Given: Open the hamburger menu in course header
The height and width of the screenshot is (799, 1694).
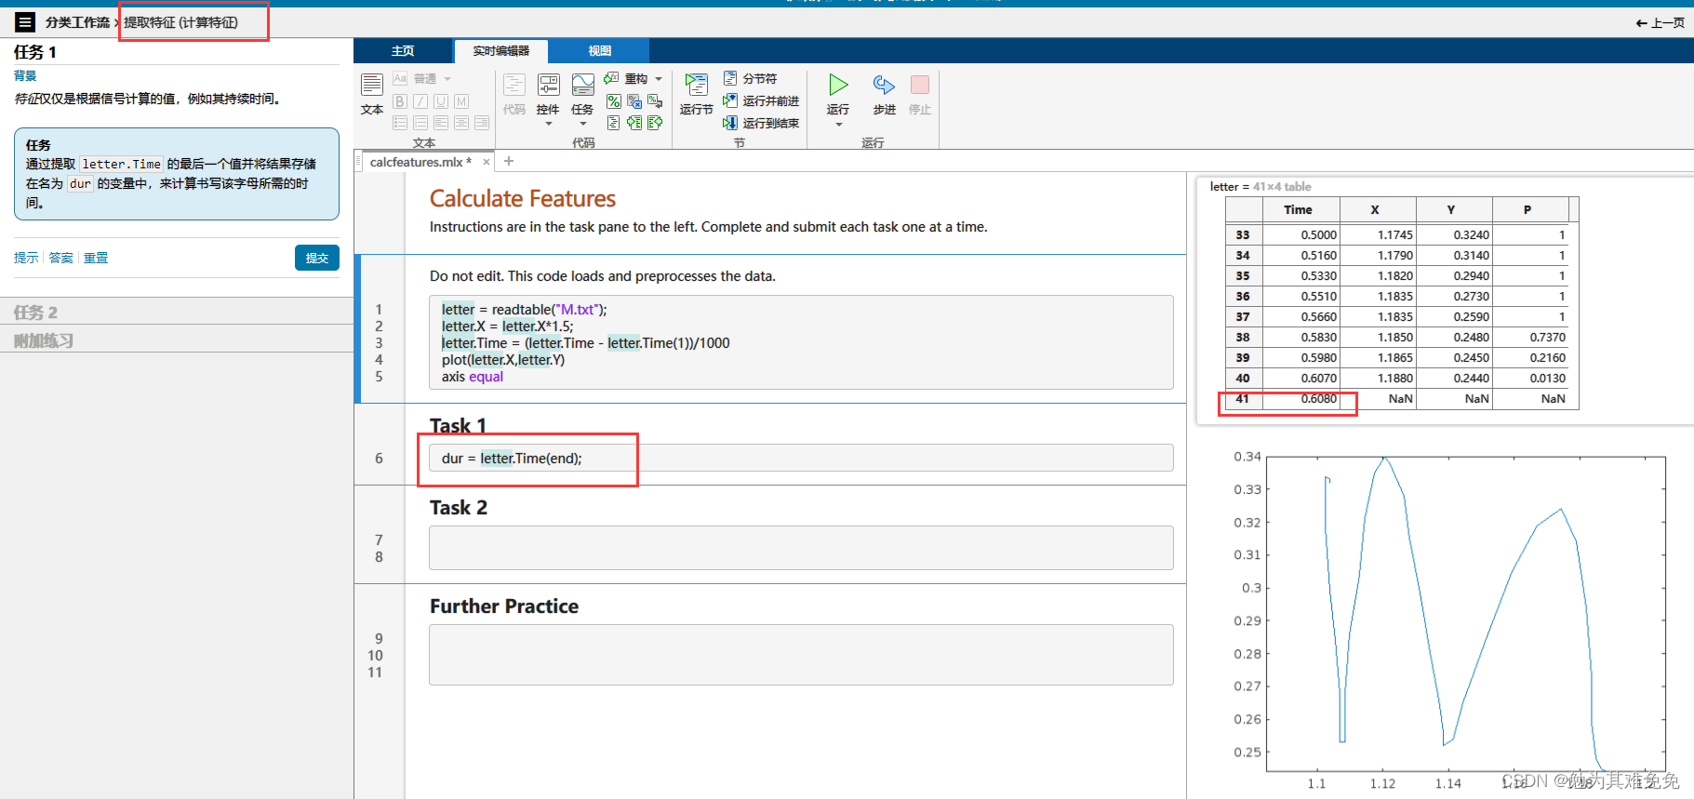Looking at the screenshot, I should pyautogui.click(x=25, y=22).
